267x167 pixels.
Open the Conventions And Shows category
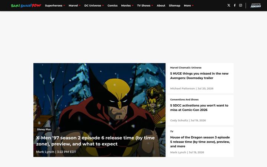click(x=184, y=99)
